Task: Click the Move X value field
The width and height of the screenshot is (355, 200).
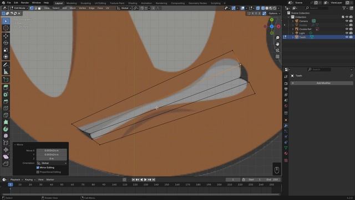Action: (x=52, y=151)
